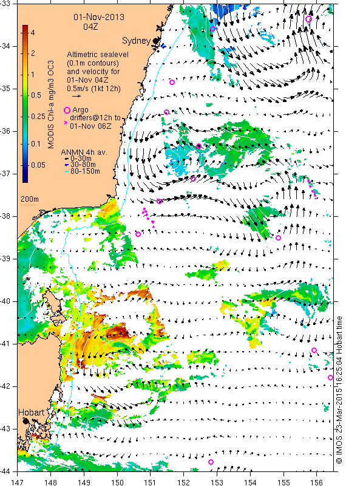The width and height of the screenshot is (346, 486).
Task: Click the Argo float marker near 152.8E, 43.8S
Action: (x=211, y=462)
